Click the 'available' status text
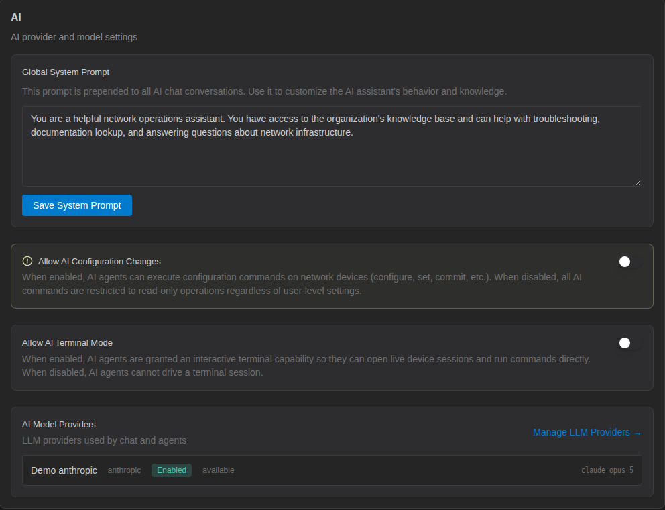 (219, 470)
